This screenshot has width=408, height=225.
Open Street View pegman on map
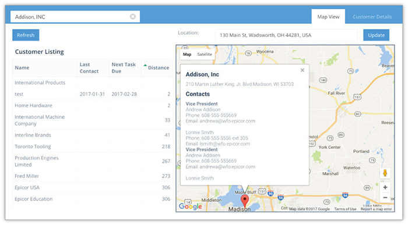[385, 173]
